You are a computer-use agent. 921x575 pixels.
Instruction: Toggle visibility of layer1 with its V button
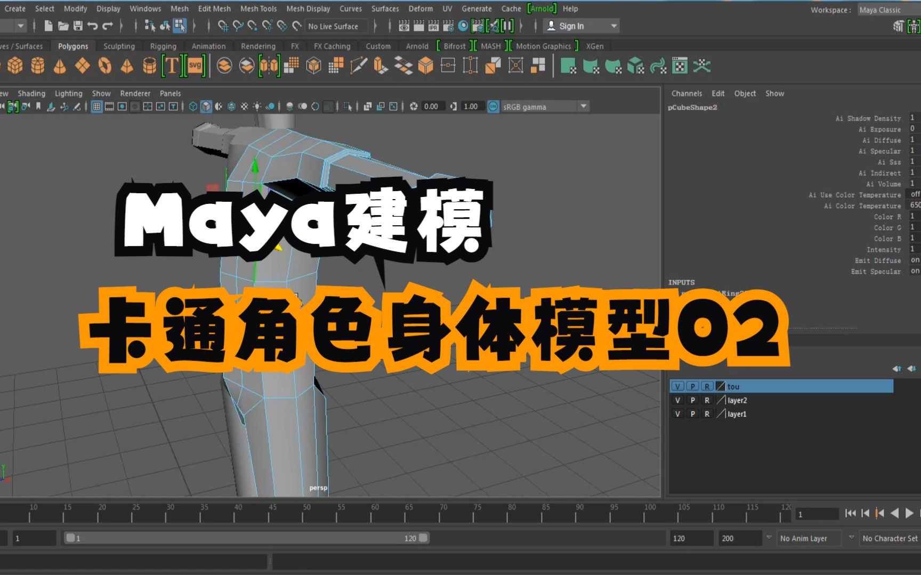tap(677, 414)
